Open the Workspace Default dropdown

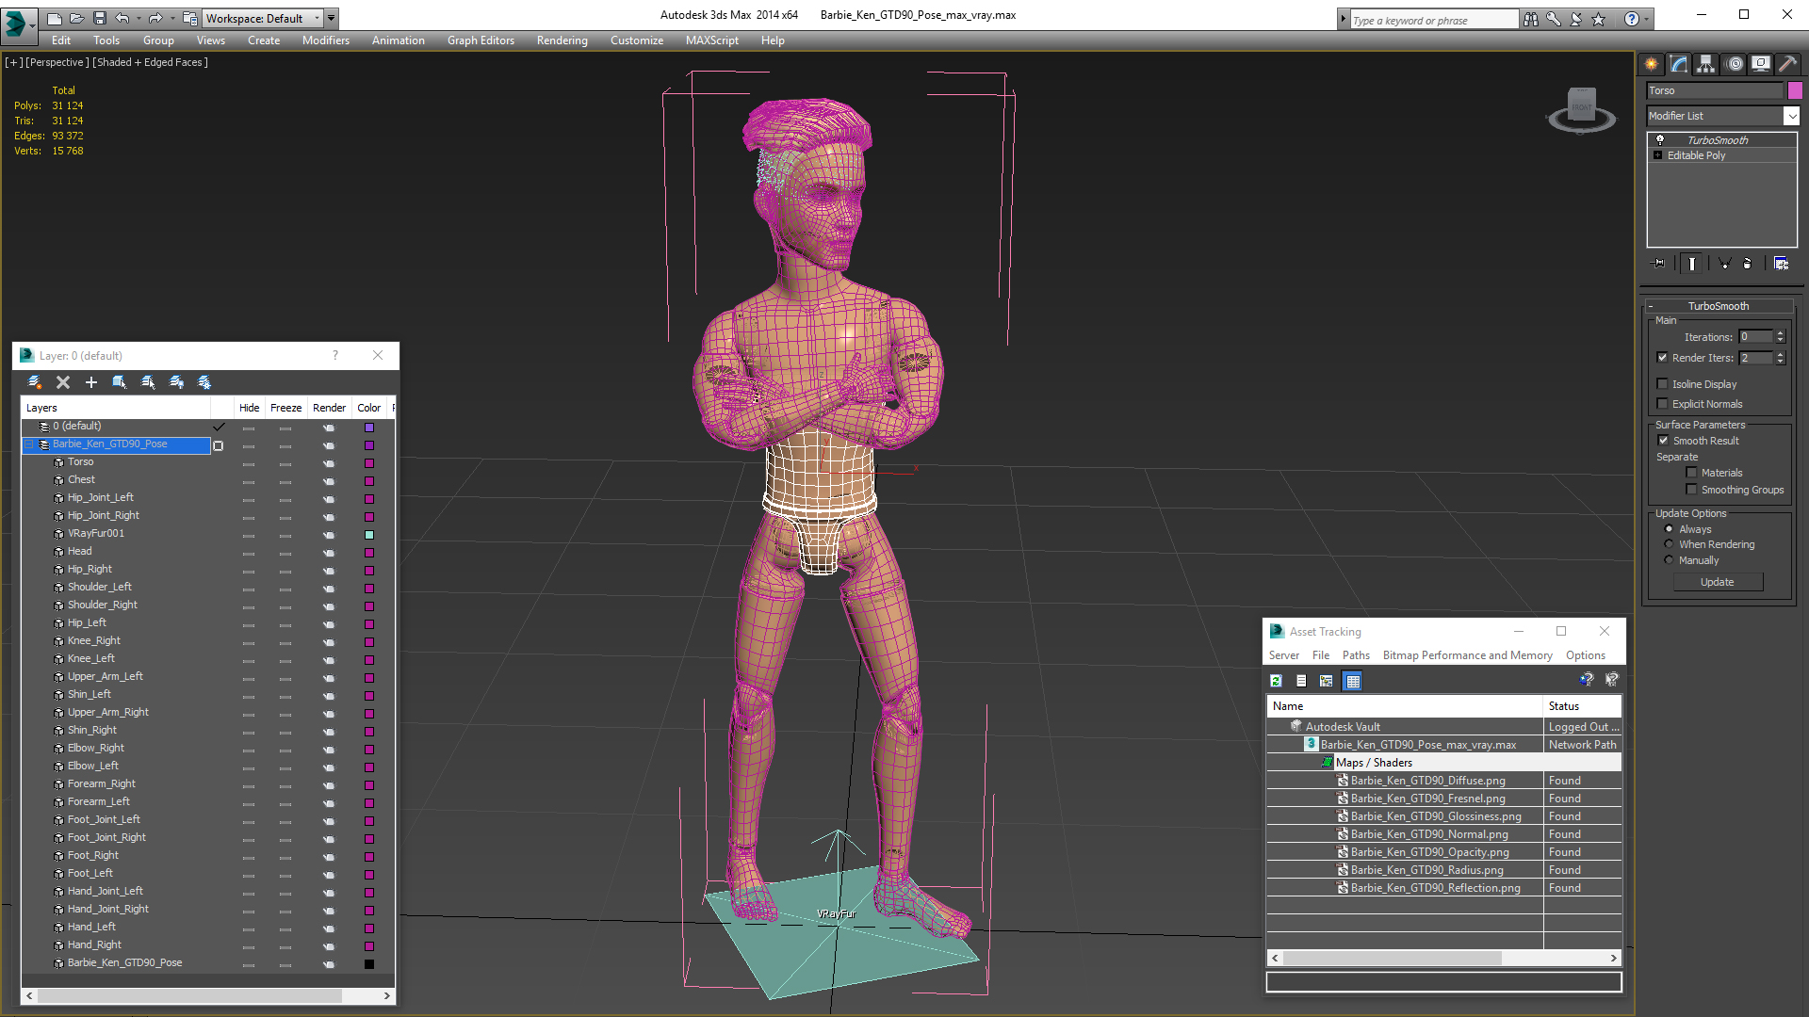click(262, 18)
